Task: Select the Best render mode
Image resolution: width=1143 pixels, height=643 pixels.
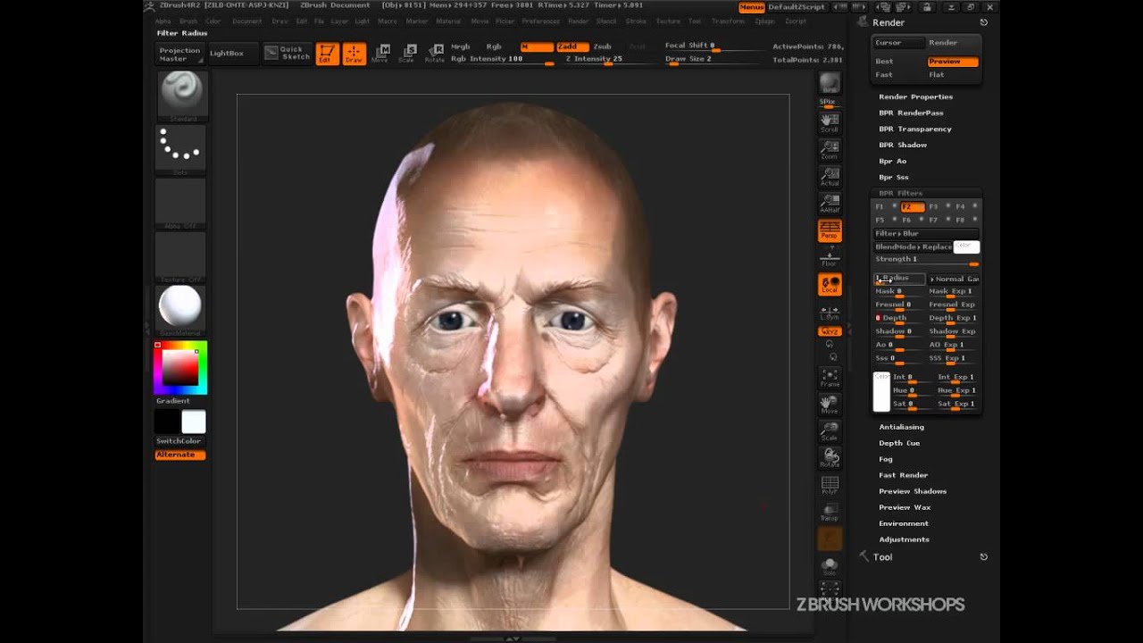Action: coord(898,62)
